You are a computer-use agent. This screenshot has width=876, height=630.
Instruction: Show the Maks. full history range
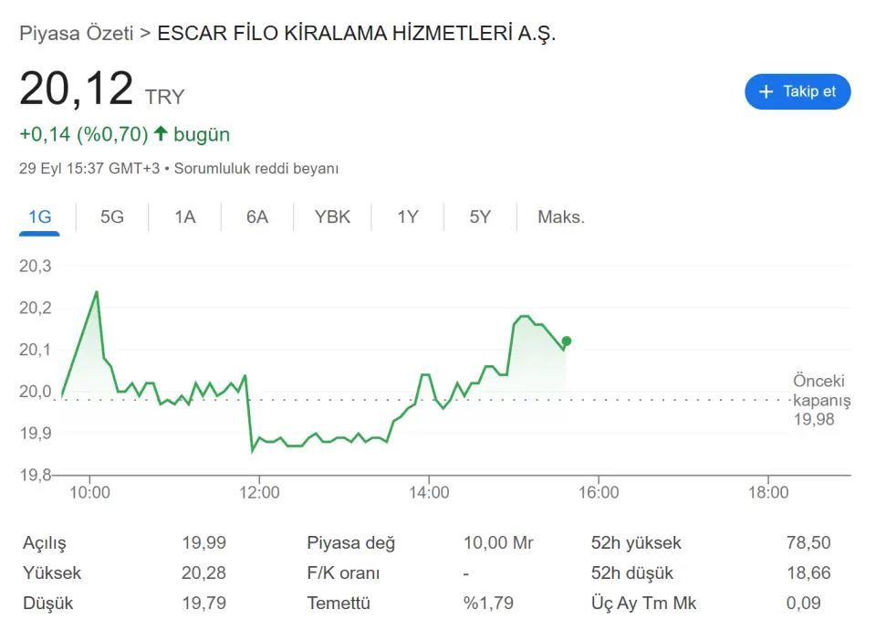coord(561,217)
